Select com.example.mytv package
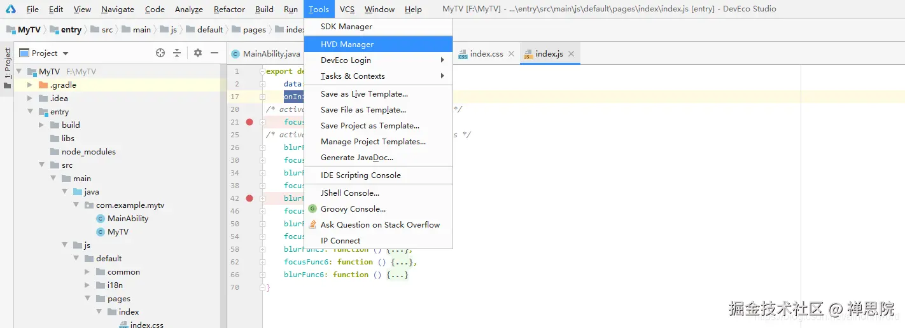This screenshot has height=328, width=905. pos(124,205)
